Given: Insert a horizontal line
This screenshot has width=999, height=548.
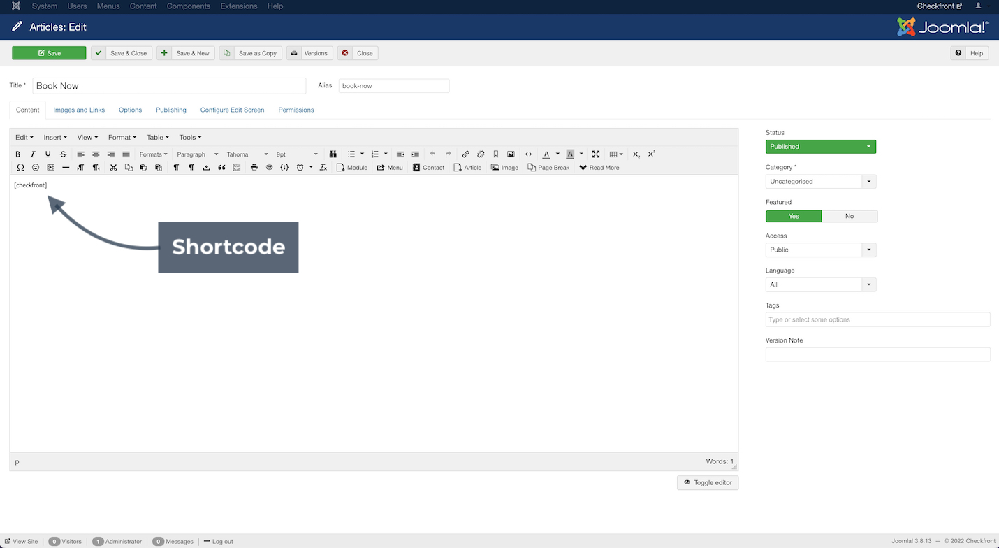Looking at the screenshot, I should pyautogui.click(x=66, y=168).
